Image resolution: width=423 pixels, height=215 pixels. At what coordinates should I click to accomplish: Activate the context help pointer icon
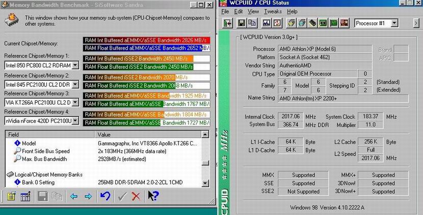pyautogui.click(x=153, y=196)
